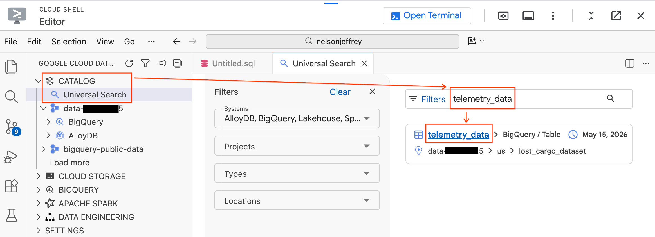
Task: Collapse the CATALOG section
Action: 38,81
